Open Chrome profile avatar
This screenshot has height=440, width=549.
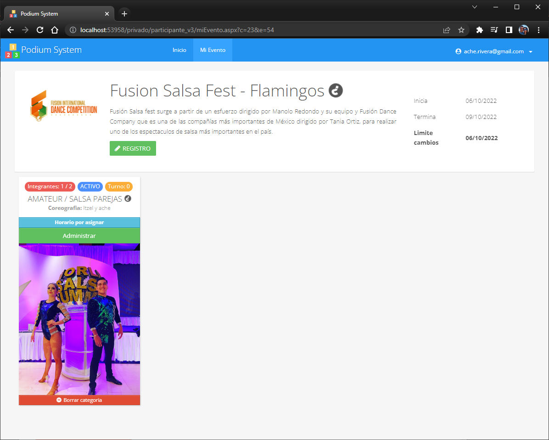coord(523,30)
